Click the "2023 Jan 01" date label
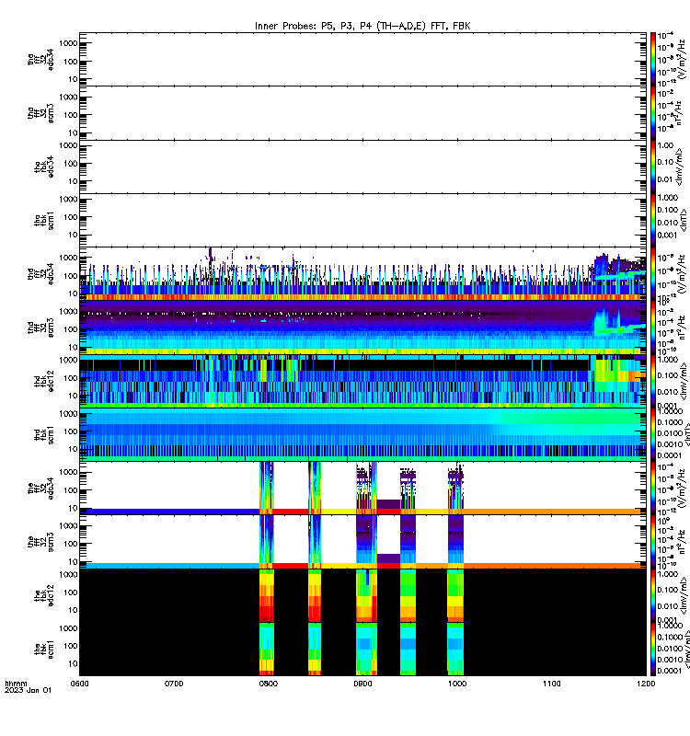This screenshot has height=736, width=690. [x=28, y=690]
